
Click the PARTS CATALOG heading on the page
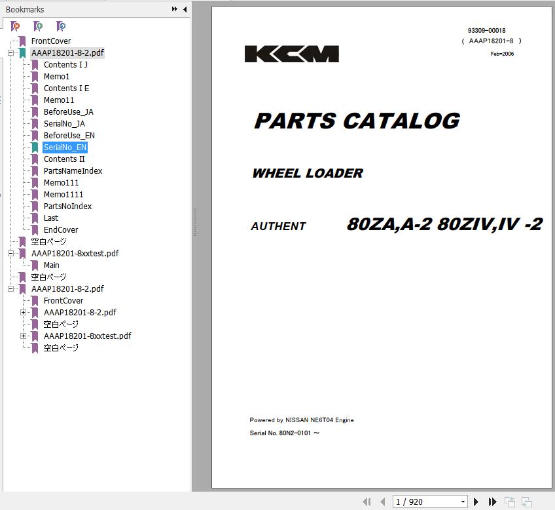coord(357,121)
